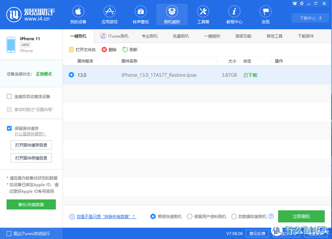Click 意见反馈 feedback button
The height and width of the screenshot is (239, 332).
[257, 234]
